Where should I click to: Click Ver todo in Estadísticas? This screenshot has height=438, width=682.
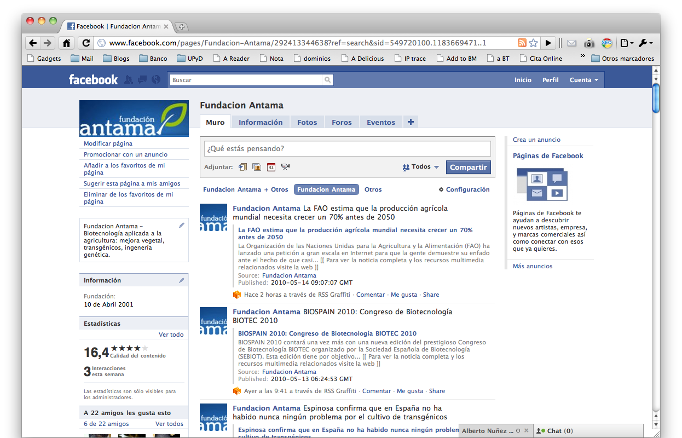coord(171,335)
